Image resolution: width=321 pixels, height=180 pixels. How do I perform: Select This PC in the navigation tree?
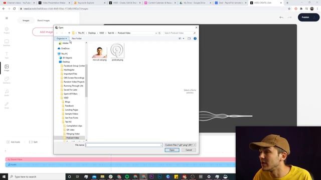(x=64, y=53)
